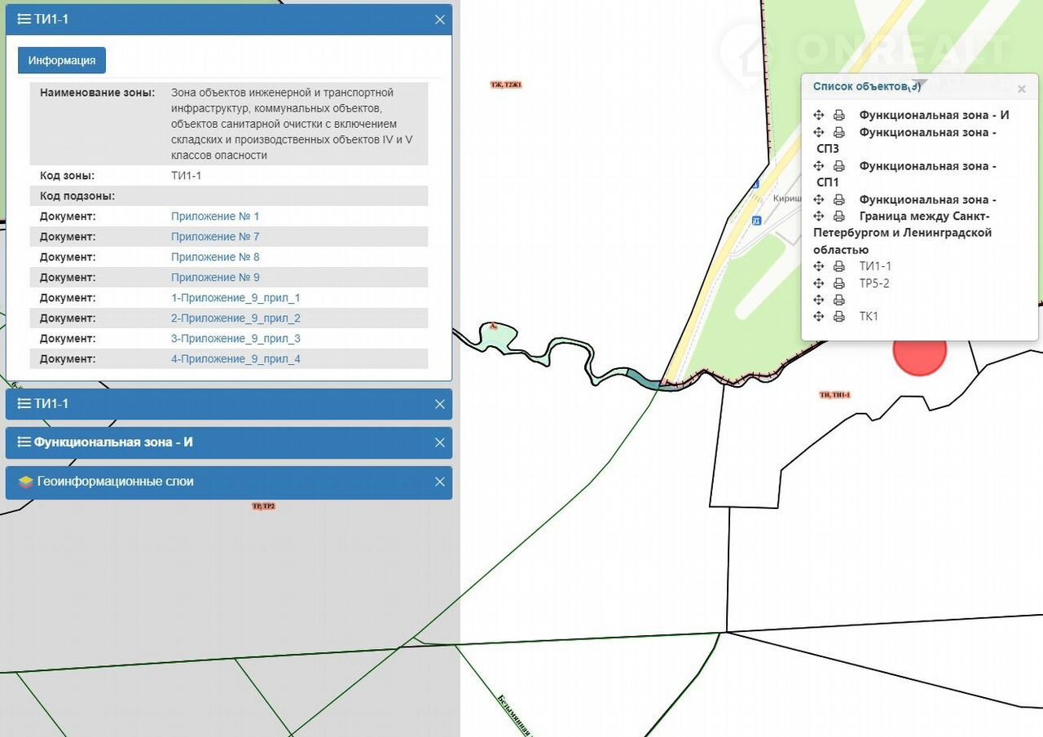Click print icon for Функциональная зона - СП1
Screen dimensions: 1043x737
pyautogui.click(x=838, y=166)
